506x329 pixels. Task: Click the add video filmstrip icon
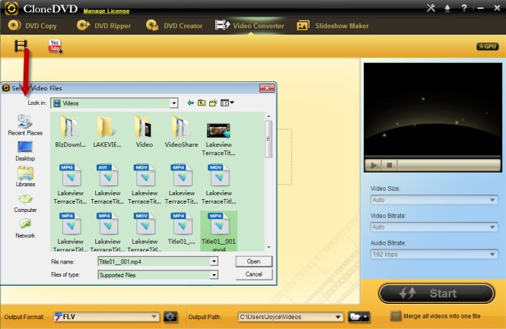(21, 46)
